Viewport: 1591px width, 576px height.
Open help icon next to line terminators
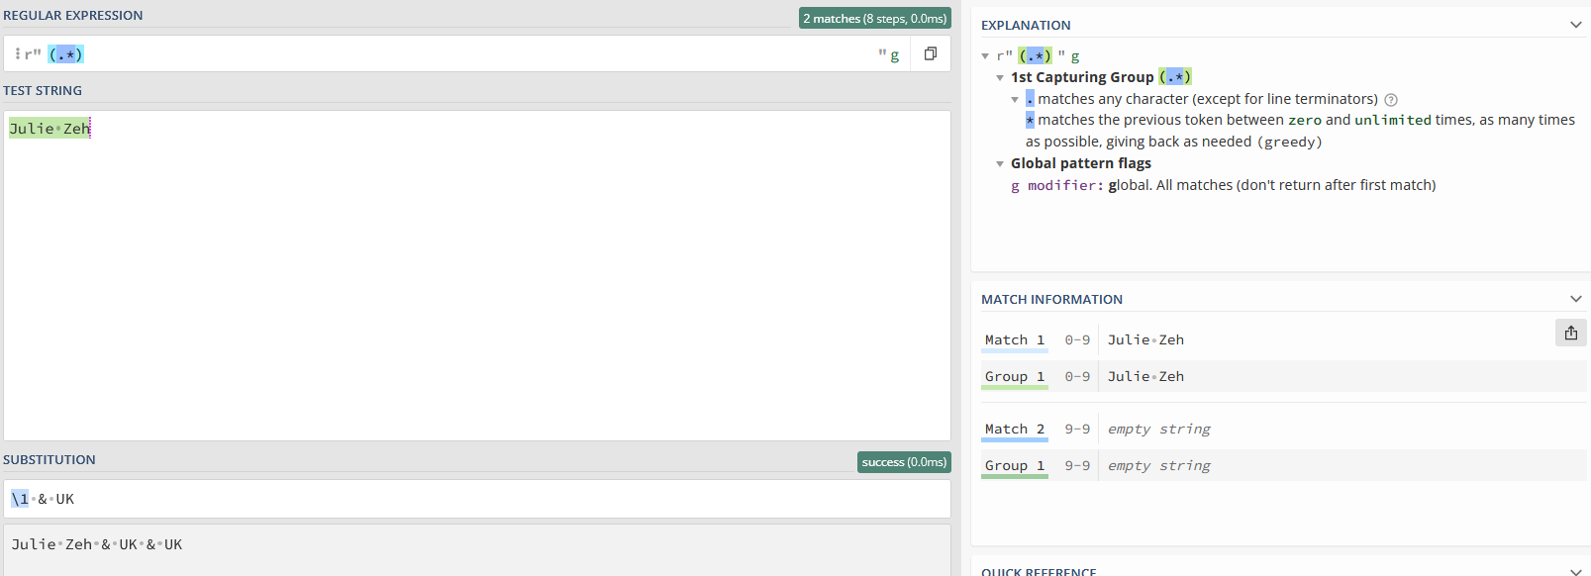pos(1391,100)
